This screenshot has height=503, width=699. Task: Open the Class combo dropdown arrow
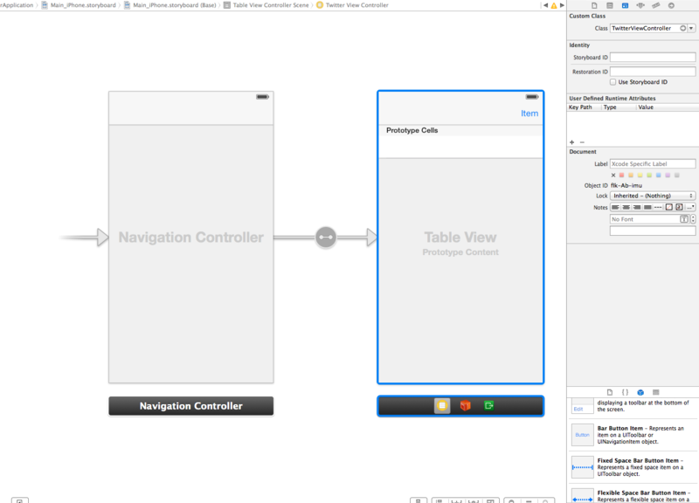pos(691,28)
